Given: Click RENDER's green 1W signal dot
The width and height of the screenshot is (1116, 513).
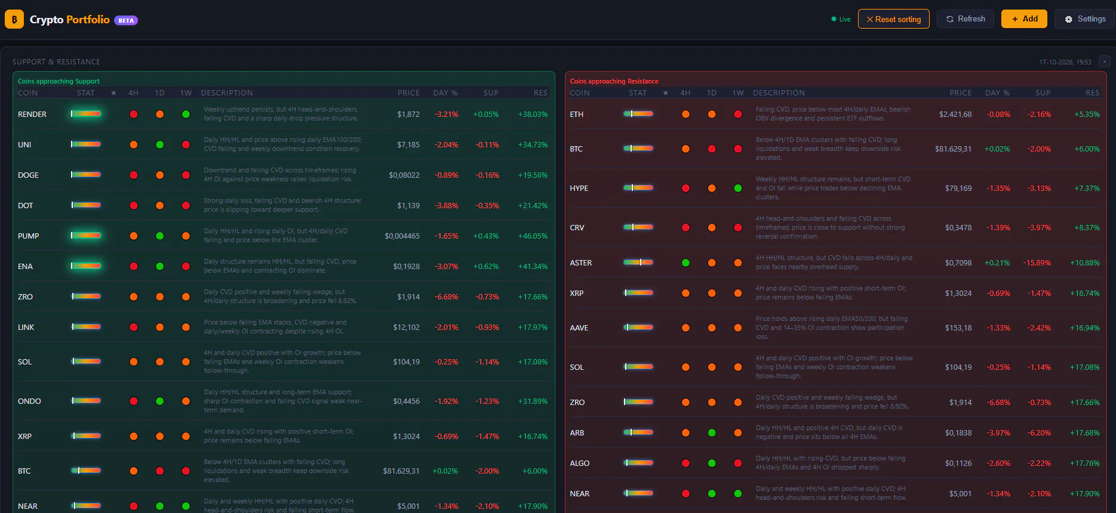Looking at the screenshot, I should [x=186, y=114].
